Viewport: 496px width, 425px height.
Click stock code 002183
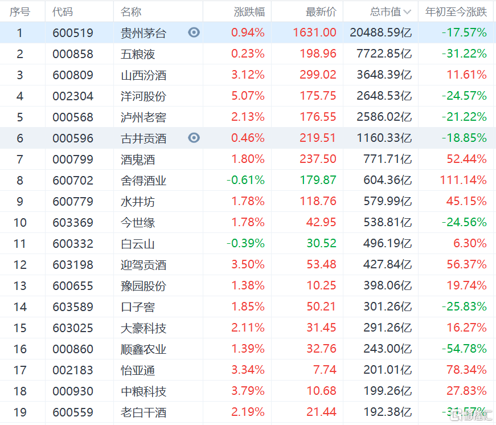73,370
